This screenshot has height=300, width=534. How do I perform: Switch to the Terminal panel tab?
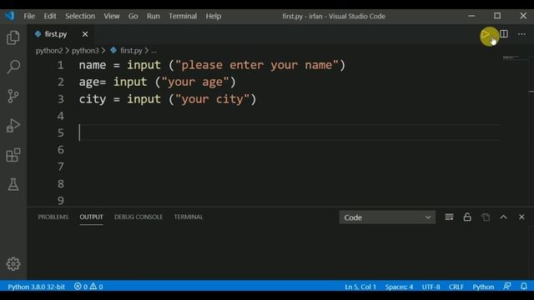(x=189, y=217)
